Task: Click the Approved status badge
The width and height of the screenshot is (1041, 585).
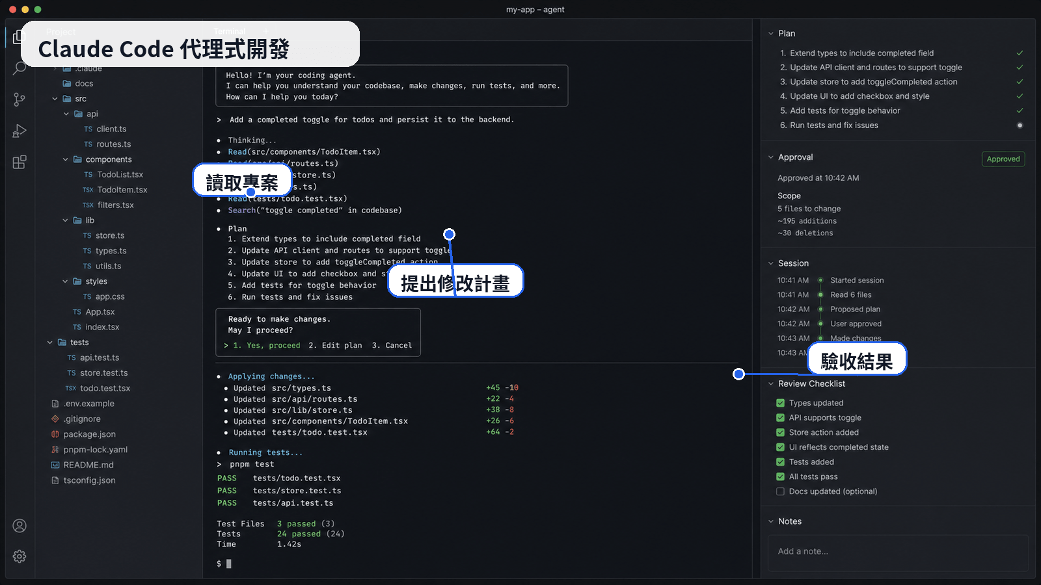Action: click(1003, 159)
